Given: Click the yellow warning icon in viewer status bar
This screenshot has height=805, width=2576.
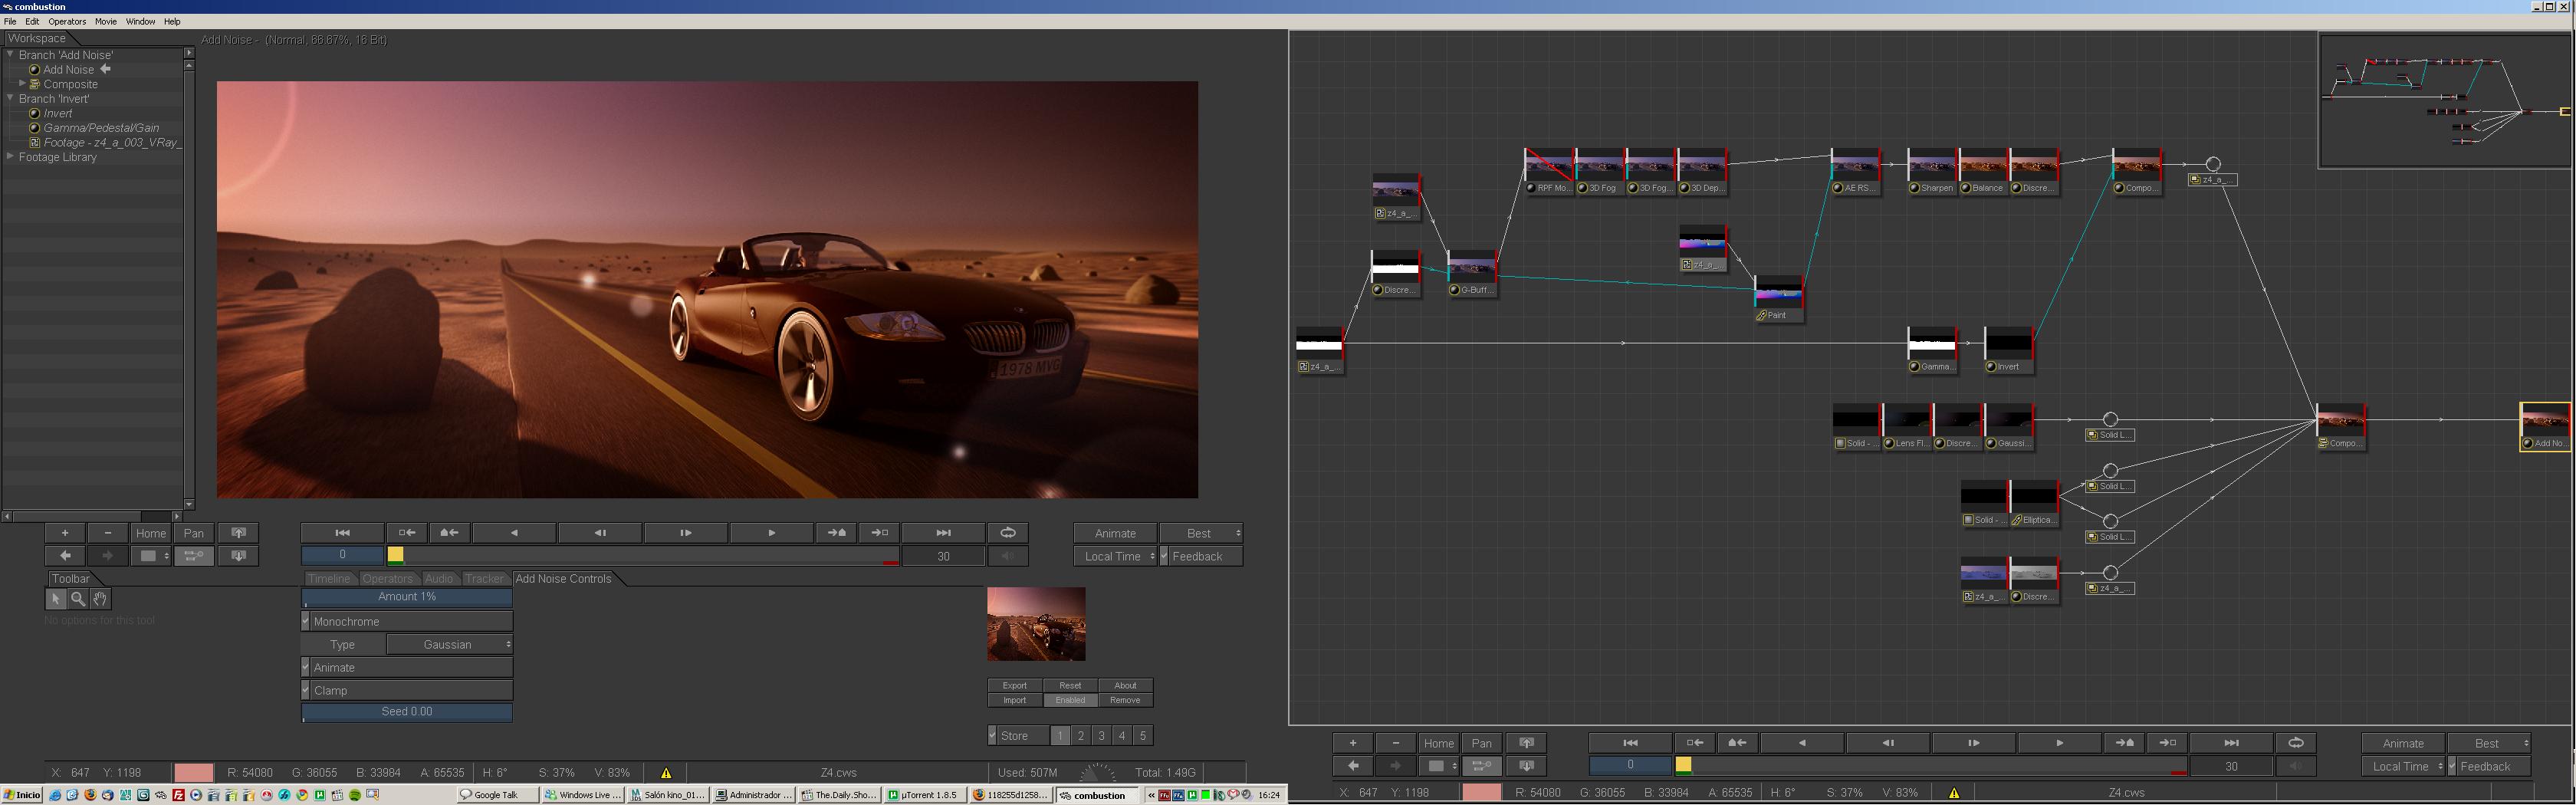Looking at the screenshot, I should [x=666, y=773].
